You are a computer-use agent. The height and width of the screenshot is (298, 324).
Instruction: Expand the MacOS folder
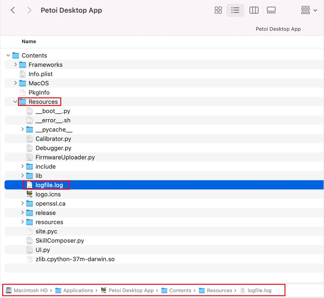(15, 83)
